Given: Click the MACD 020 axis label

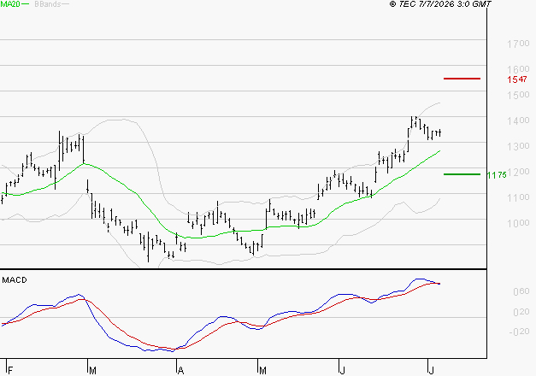Looking at the screenshot, I should 521,311.
